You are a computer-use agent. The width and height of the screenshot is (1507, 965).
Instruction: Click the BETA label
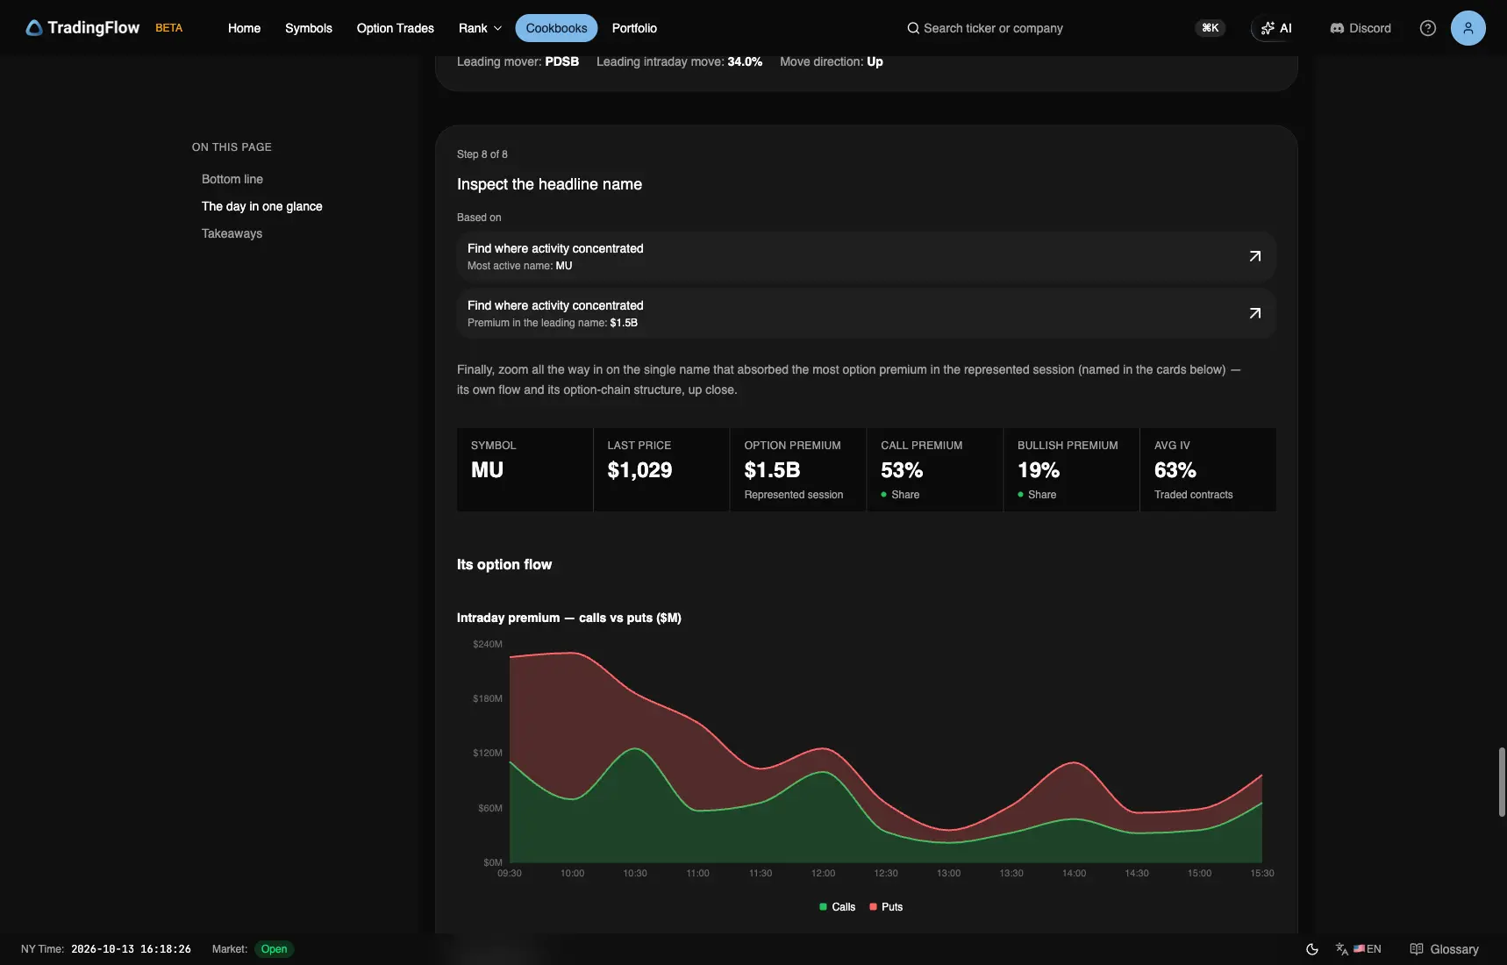169,28
